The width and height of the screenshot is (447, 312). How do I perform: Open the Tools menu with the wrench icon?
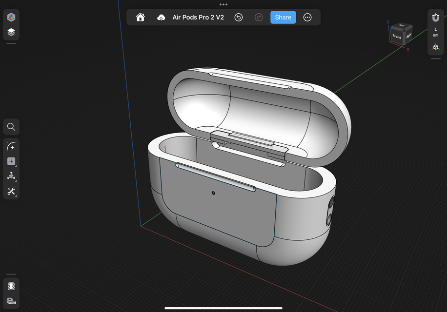coord(11,192)
